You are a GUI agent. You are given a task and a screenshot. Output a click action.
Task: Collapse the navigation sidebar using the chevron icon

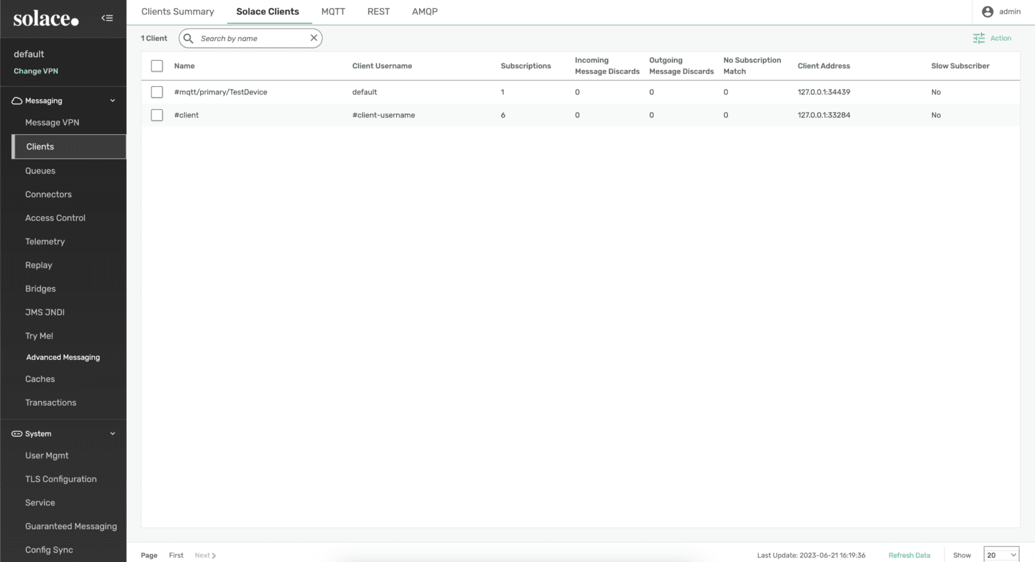106,18
